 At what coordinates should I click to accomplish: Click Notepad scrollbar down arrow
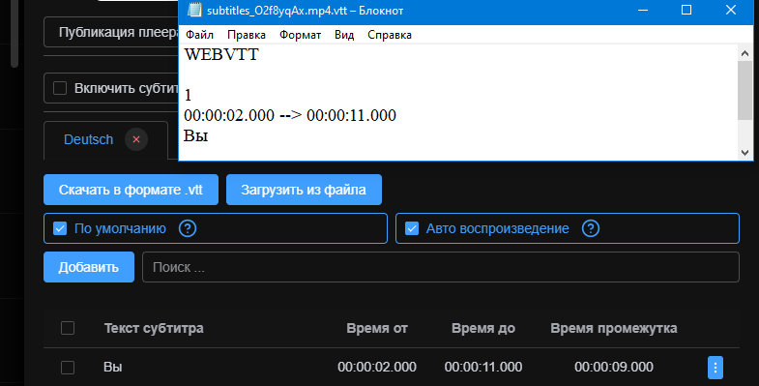click(x=744, y=152)
